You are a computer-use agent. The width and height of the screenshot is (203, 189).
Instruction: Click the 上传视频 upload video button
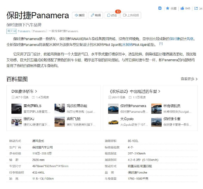coord(131,15)
